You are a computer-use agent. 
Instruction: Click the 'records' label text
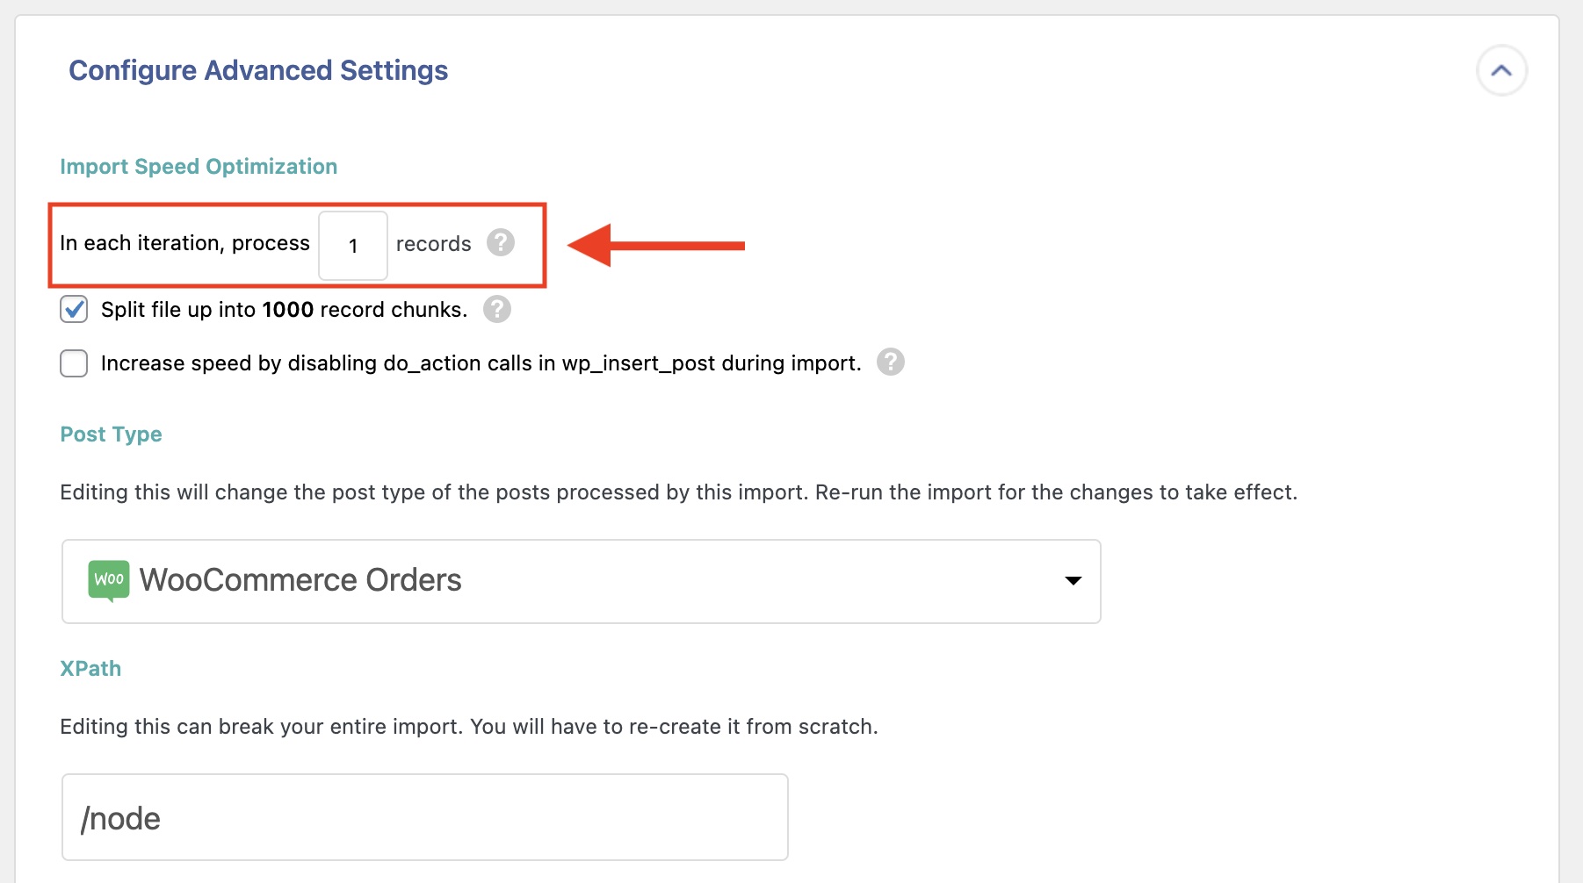pyautogui.click(x=433, y=244)
